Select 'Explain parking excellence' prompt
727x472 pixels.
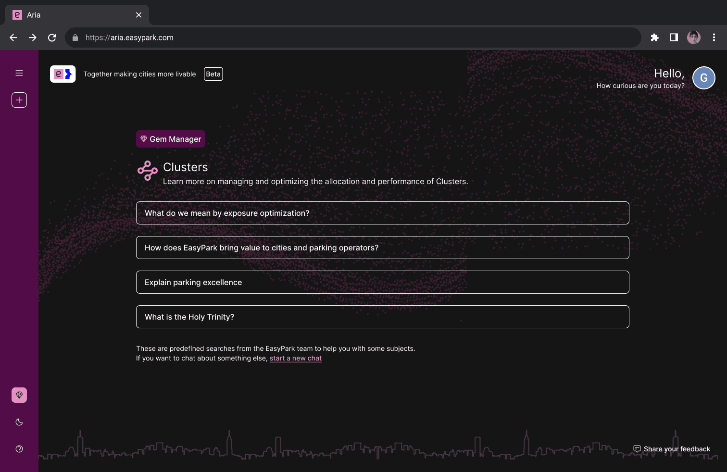tap(383, 282)
